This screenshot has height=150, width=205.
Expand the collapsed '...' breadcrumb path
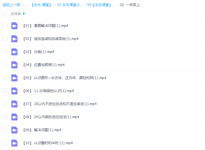[24, 5]
